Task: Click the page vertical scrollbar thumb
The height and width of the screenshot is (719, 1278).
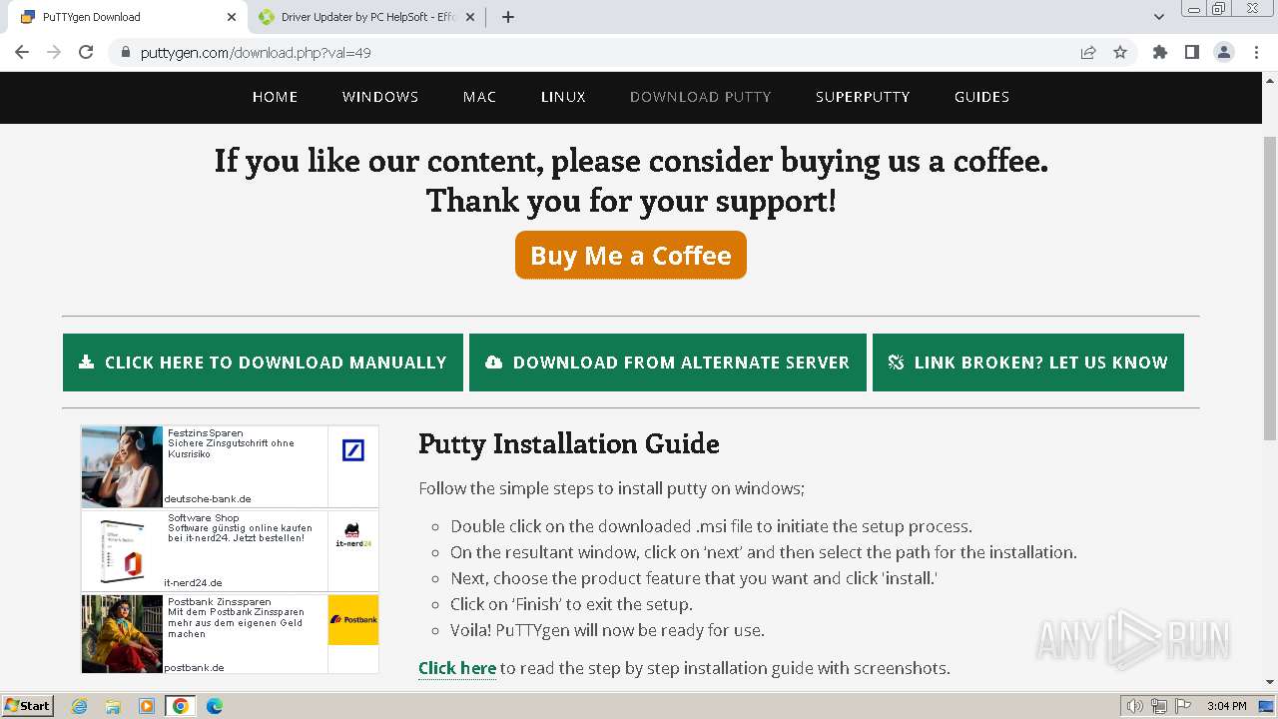Action: click(x=1270, y=288)
